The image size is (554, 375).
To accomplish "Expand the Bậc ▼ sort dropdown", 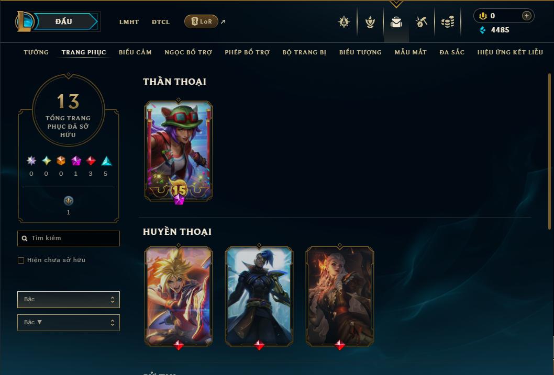I will tap(69, 322).
